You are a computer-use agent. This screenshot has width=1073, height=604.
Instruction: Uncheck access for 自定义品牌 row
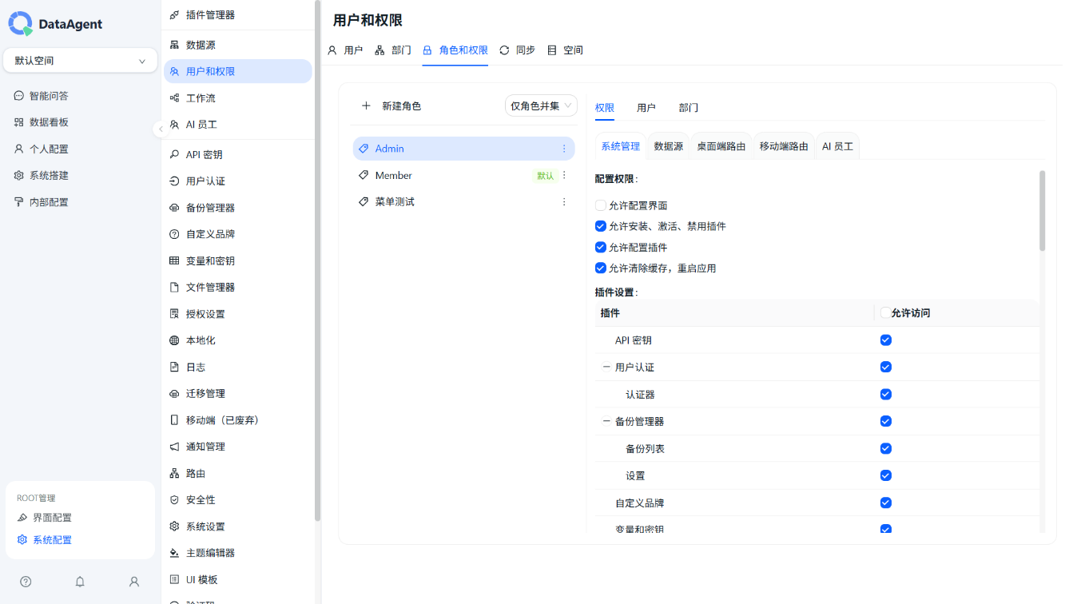pos(885,503)
